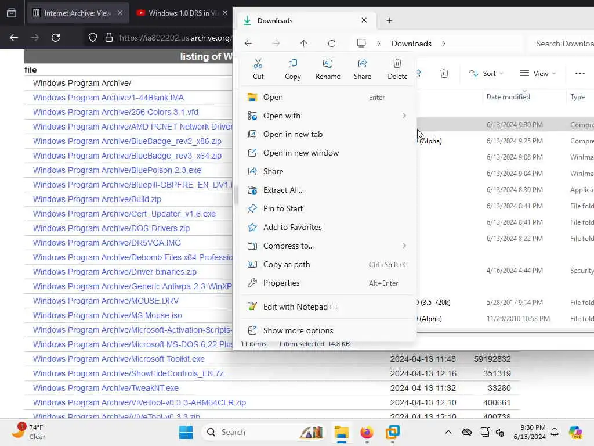Open the notifications bell icon
The height and width of the screenshot is (446, 594).
coord(555,432)
